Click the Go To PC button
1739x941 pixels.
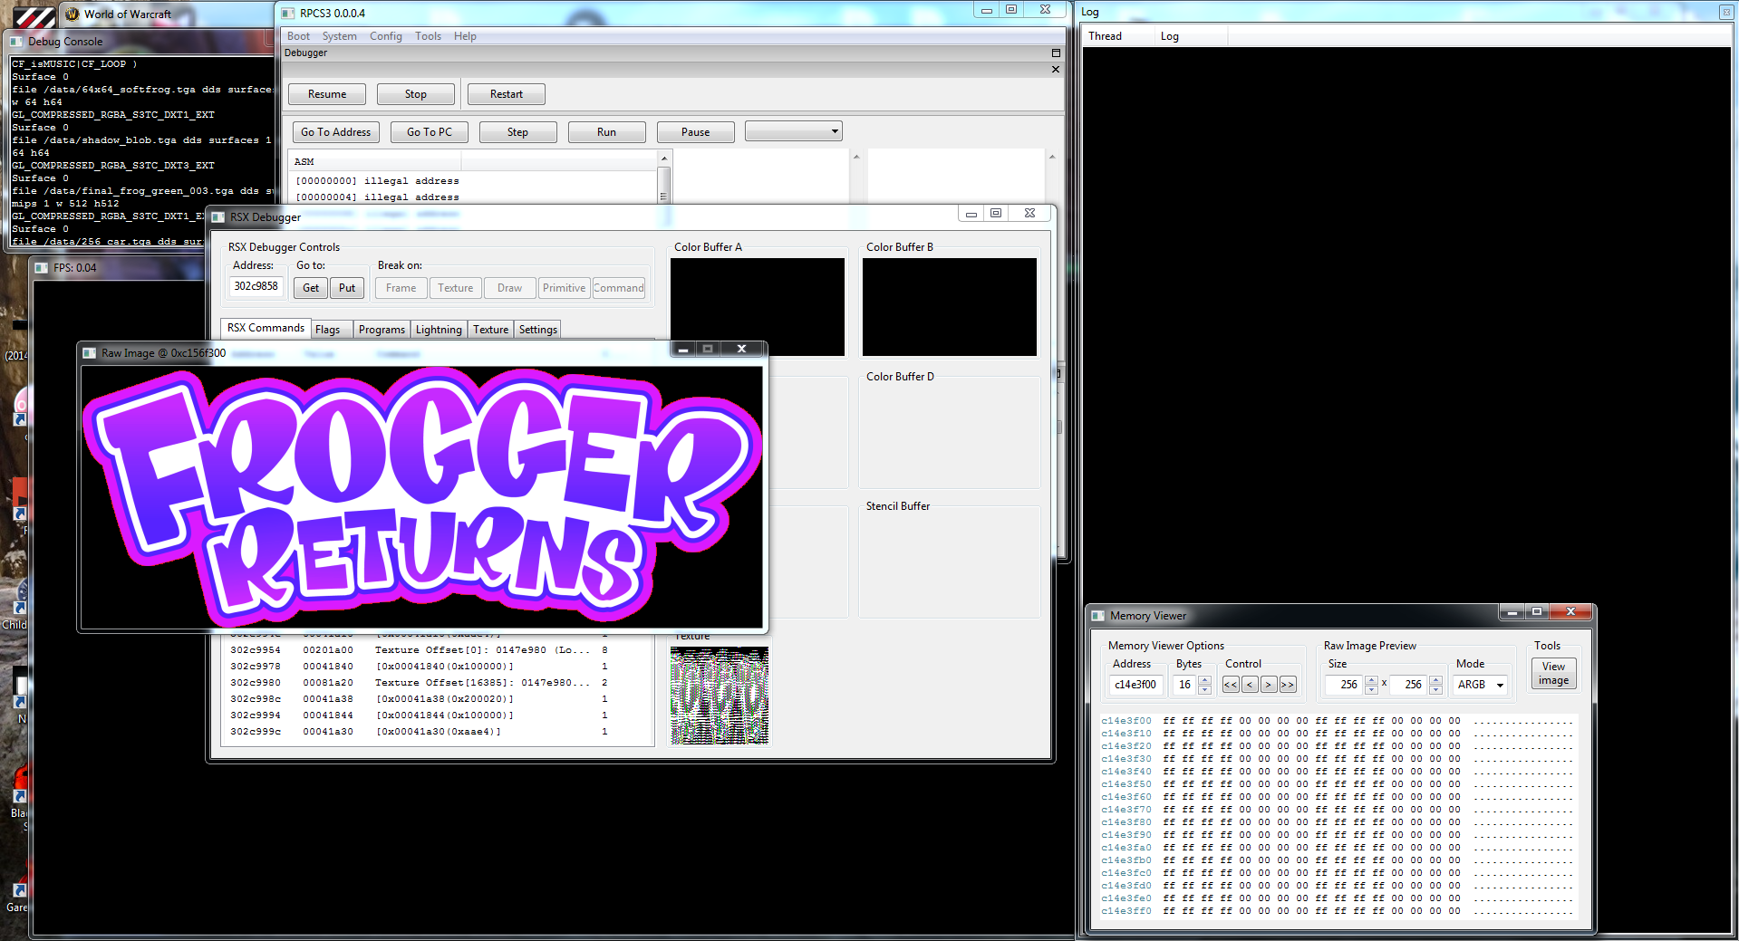click(x=430, y=132)
